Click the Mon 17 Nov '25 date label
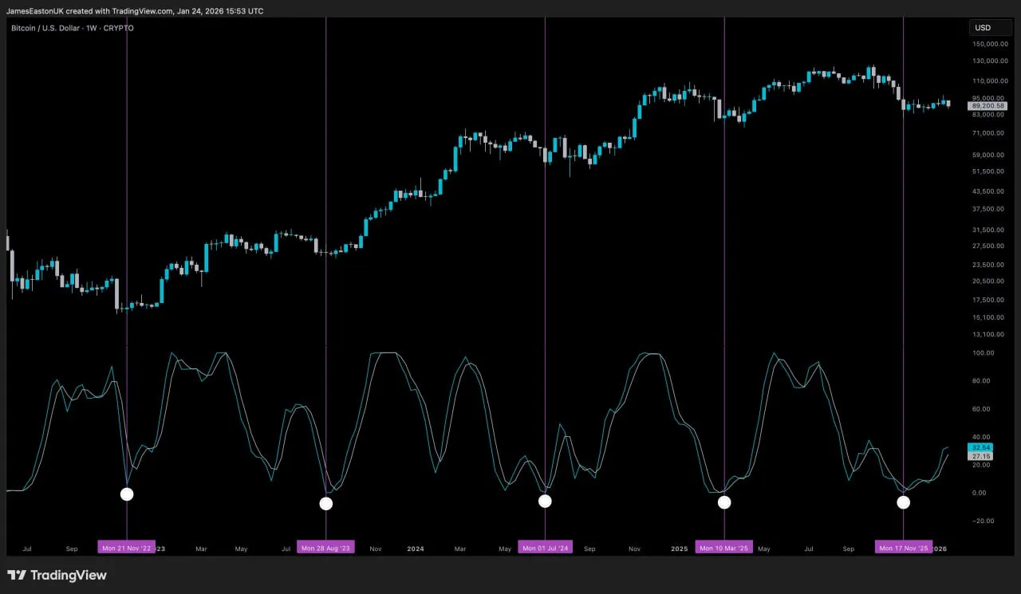This screenshot has width=1021, height=594. [904, 548]
